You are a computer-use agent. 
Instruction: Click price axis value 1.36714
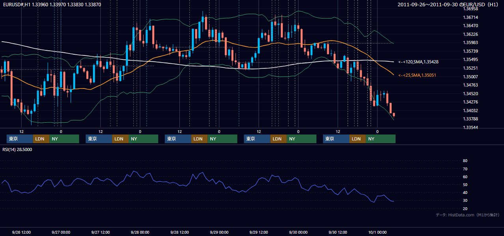pyautogui.click(x=470, y=17)
